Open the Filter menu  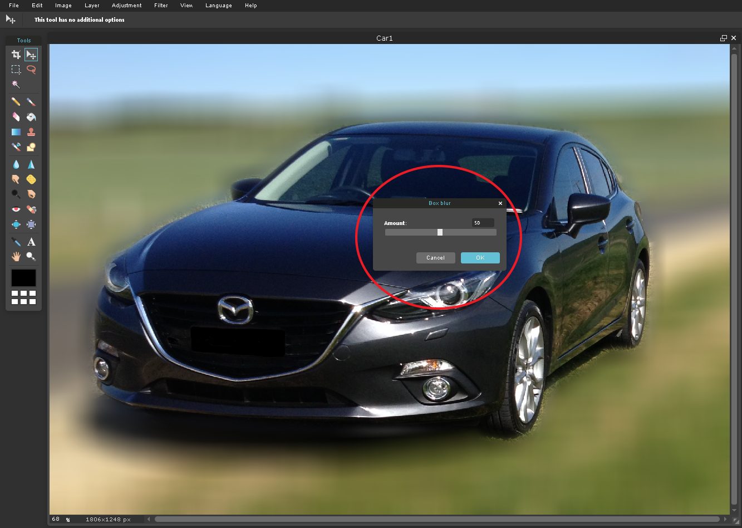pos(161,6)
